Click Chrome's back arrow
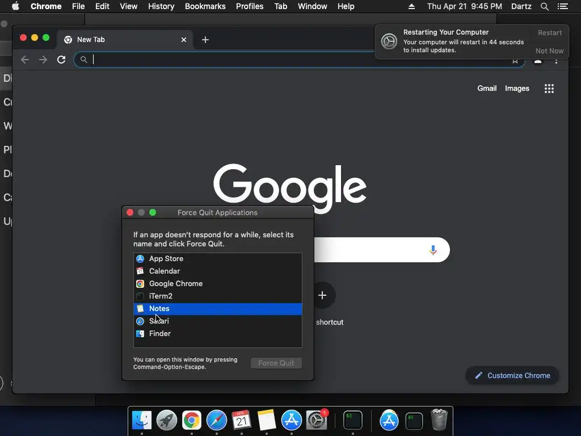This screenshot has width=581, height=436. [x=25, y=60]
